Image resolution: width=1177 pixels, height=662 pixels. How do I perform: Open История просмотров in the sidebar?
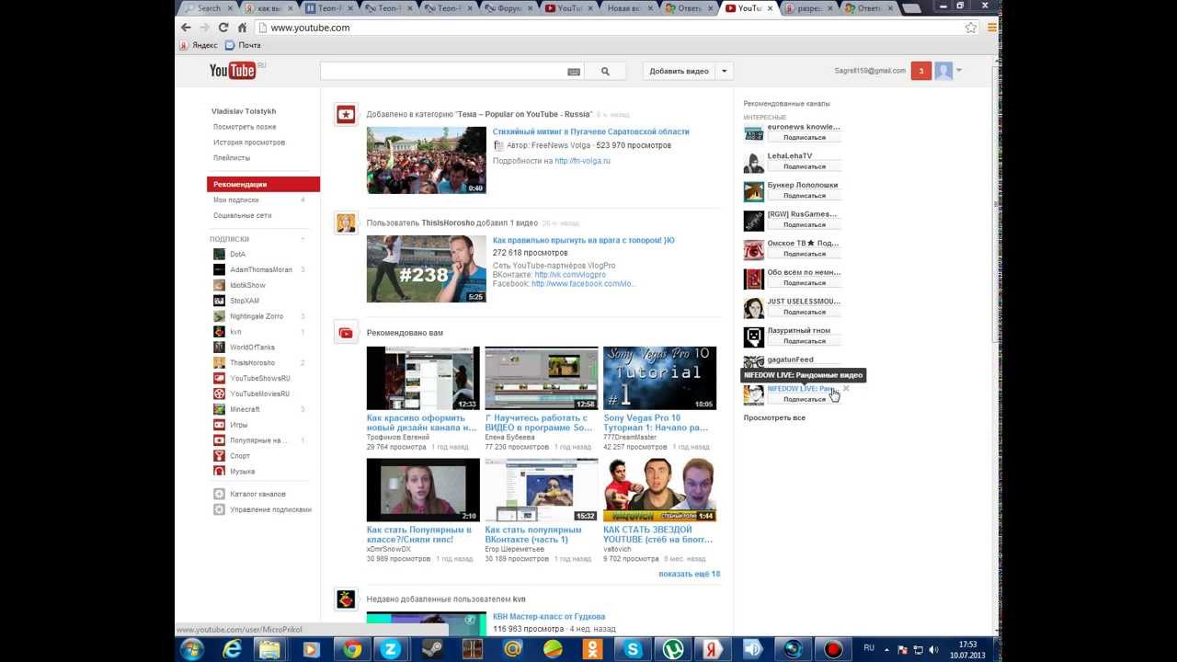click(249, 143)
